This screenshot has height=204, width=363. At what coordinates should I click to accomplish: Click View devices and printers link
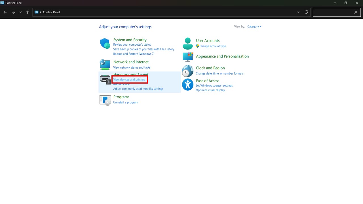[129, 80]
